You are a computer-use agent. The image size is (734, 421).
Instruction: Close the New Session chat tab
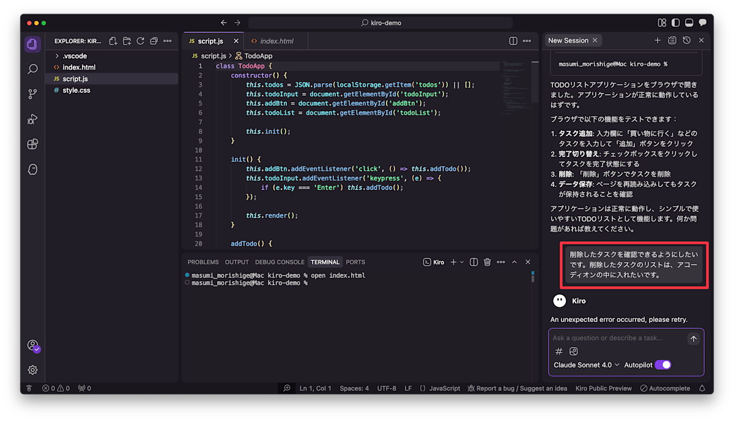click(x=594, y=40)
